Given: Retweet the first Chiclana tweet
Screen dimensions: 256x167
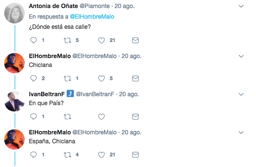Looking at the screenshot, I should (x=68, y=78).
